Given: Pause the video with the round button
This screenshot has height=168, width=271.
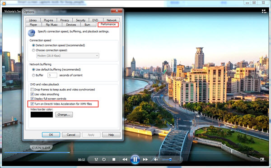Looking at the screenshot, I should (135, 159).
